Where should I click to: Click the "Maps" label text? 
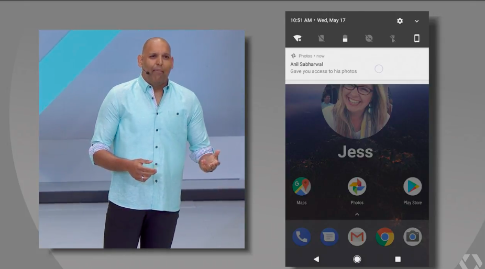click(302, 203)
